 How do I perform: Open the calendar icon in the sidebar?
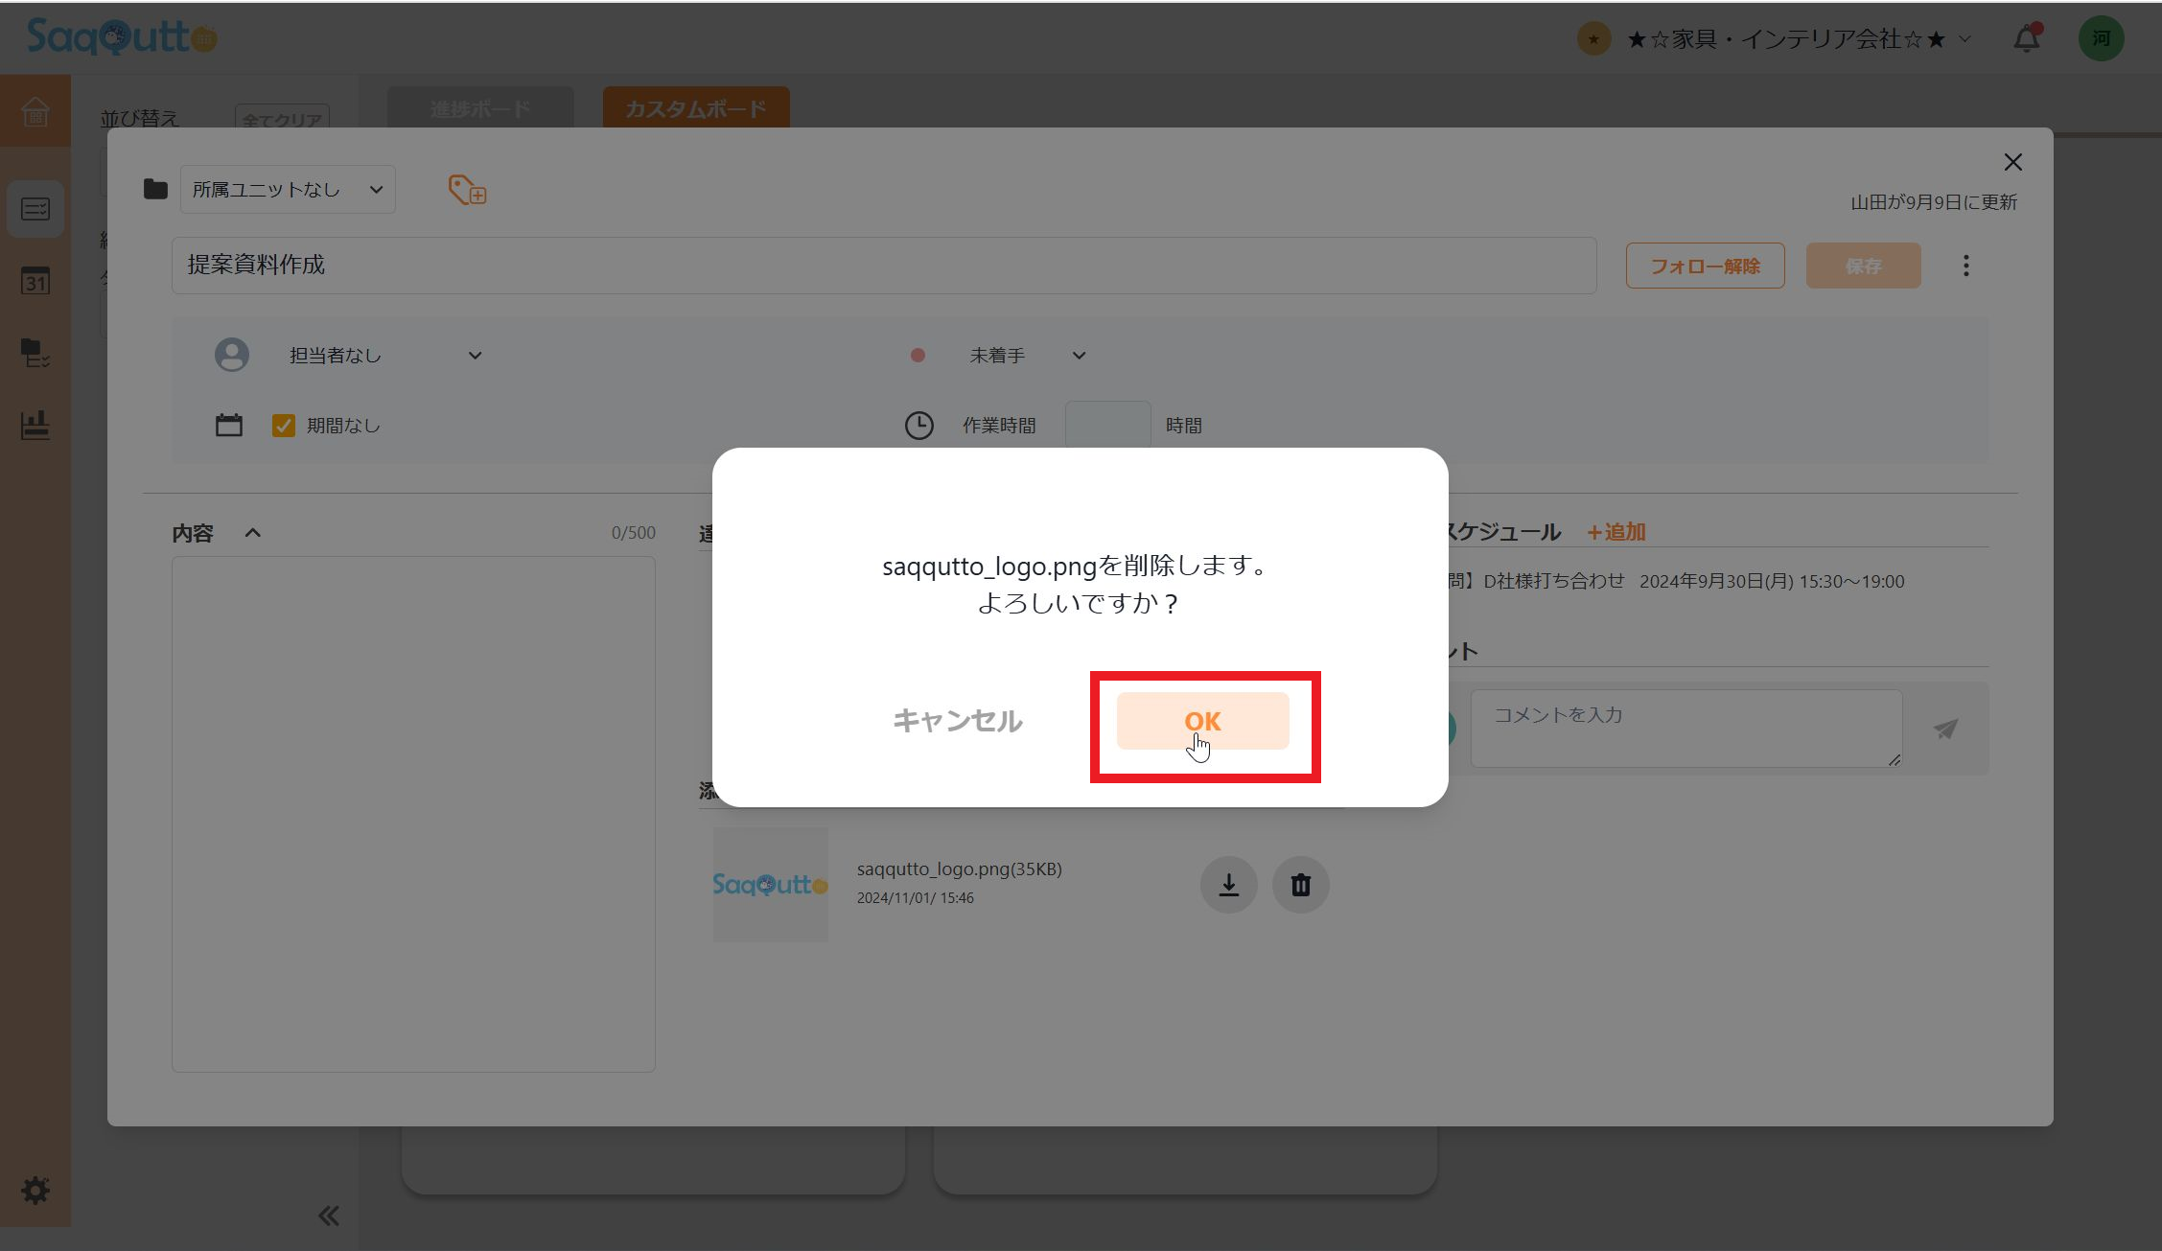click(35, 281)
